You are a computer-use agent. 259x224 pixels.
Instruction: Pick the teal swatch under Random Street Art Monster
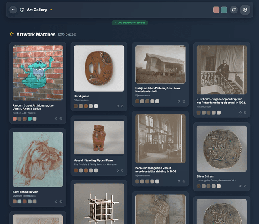coord(30,119)
